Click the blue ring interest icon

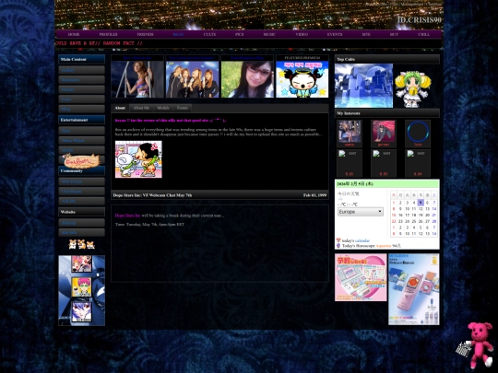coord(418,132)
